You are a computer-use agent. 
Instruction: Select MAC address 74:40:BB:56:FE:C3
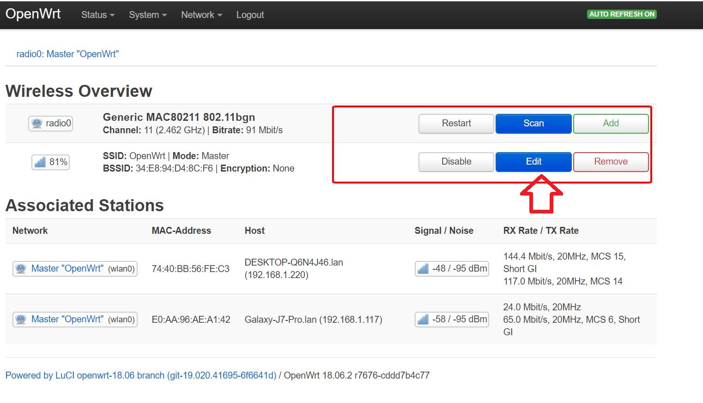click(x=190, y=269)
